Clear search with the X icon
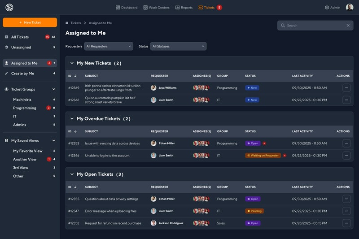Image resolution: width=359 pixels, height=239 pixels. [x=348, y=26]
